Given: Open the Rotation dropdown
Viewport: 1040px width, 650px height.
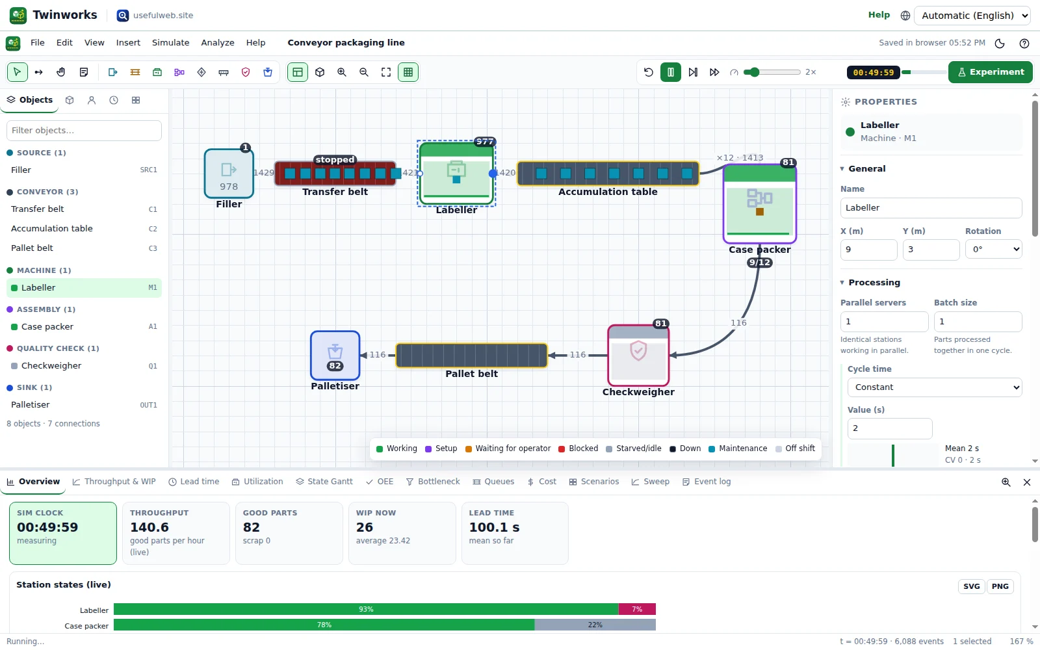Looking at the screenshot, I should (x=993, y=250).
